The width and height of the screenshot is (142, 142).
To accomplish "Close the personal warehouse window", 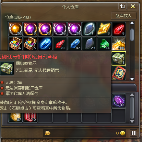I will click(133, 6).
